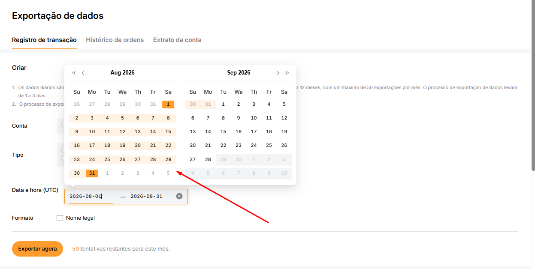This screenshot has width=535, height=269.
Task: Open the Registro de transação tab
Action: (44, 40)
